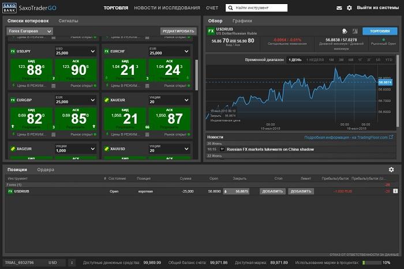Viewport: 404px width, 269px height.
Task: Sell USDJPY at bid 123.88
Action: 31,70
